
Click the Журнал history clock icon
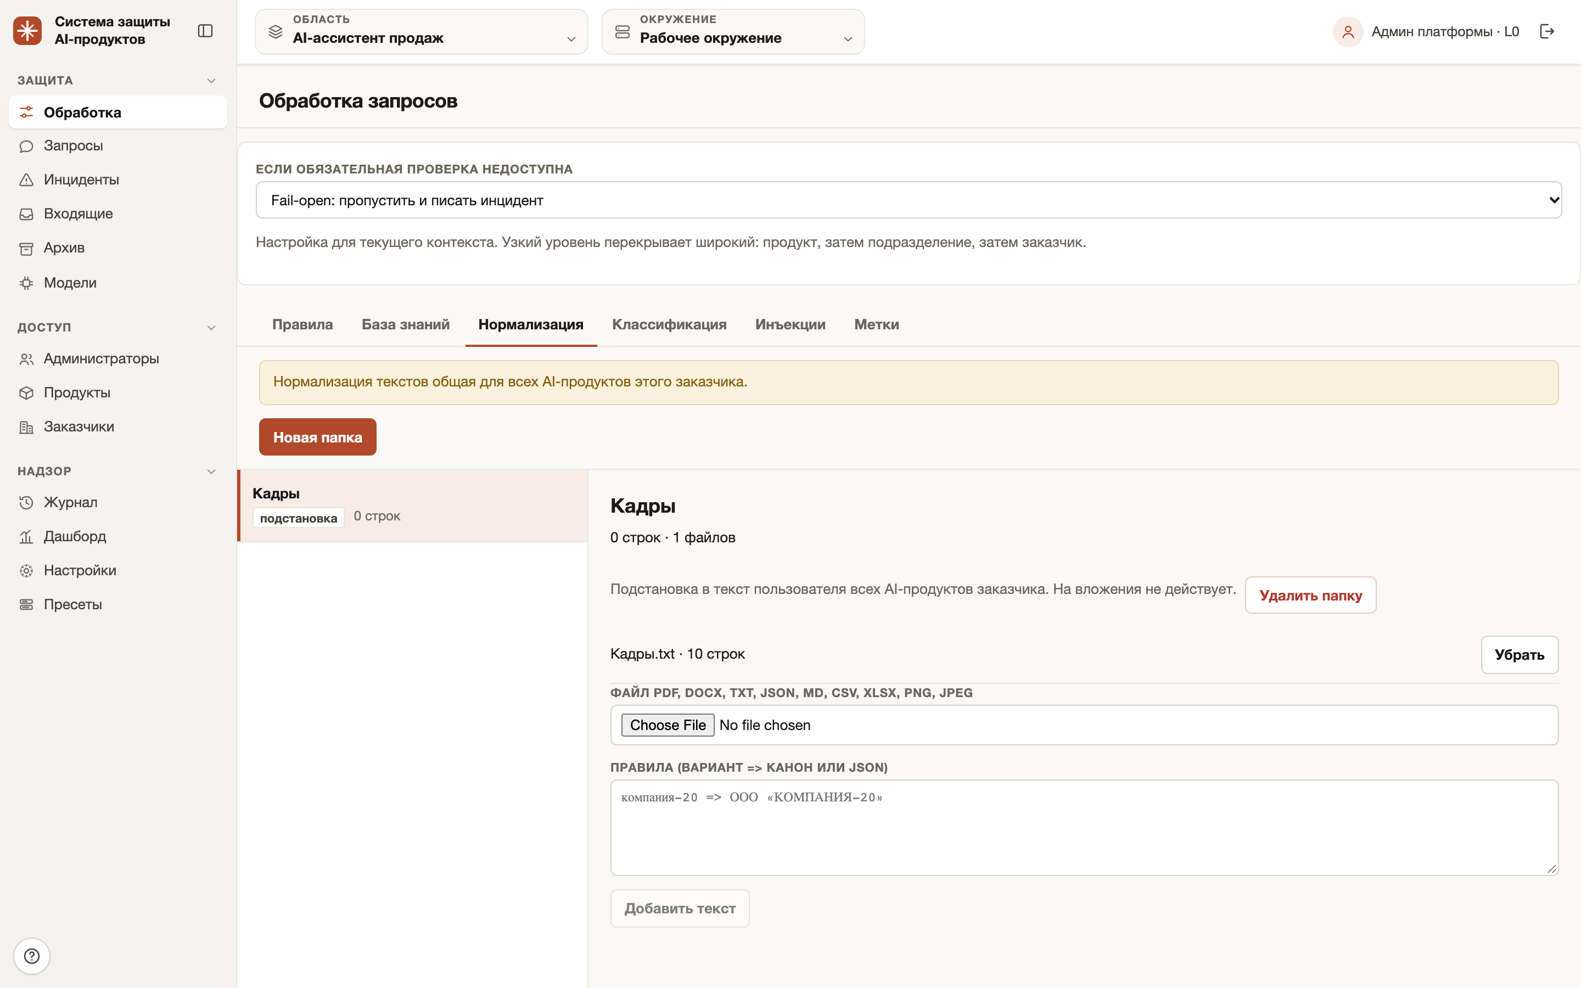(26, 502)
